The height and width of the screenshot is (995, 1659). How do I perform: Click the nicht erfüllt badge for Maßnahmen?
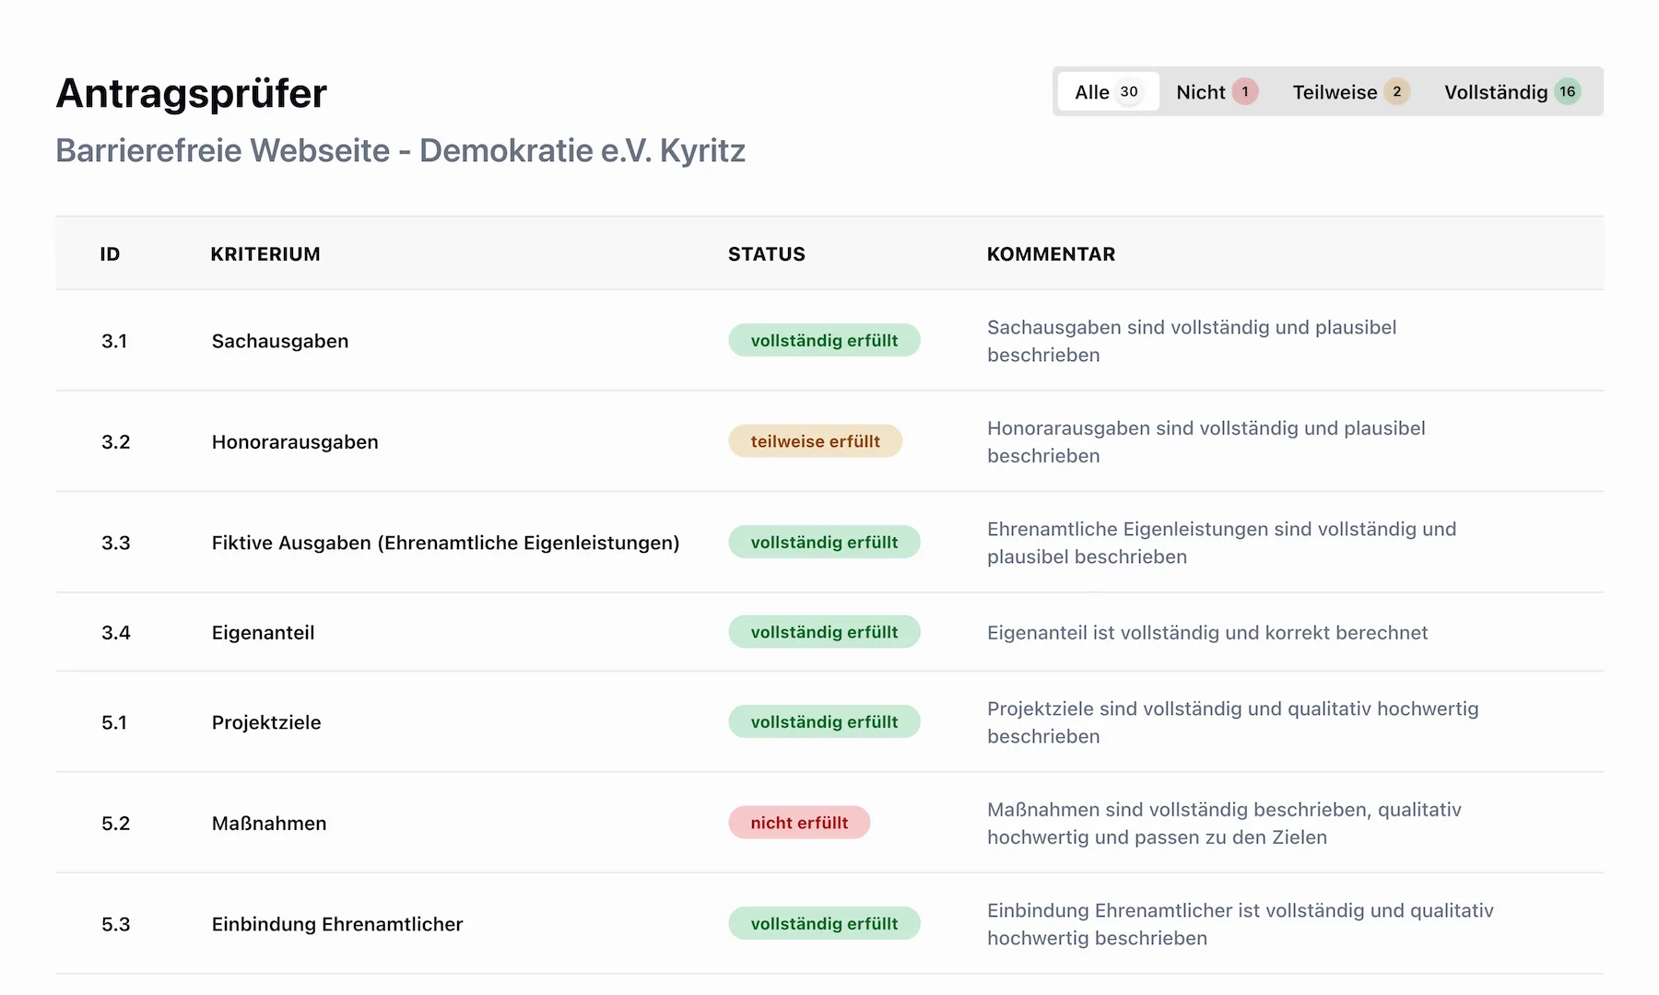pos(799,823)
